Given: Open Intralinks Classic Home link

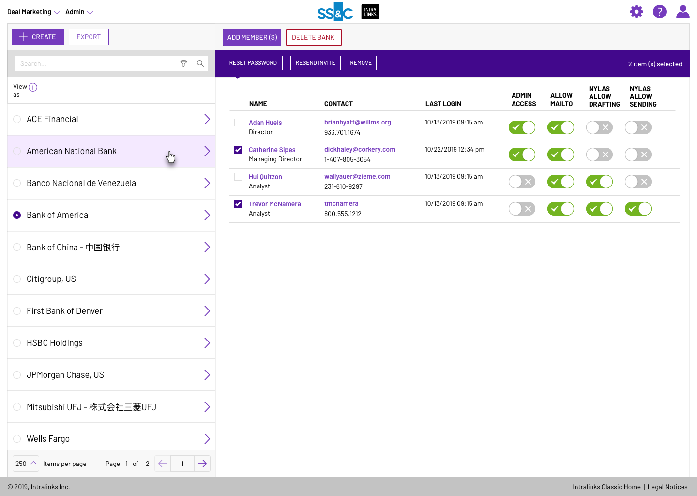Looking at the screenshot, I should (x=606, y=487).
